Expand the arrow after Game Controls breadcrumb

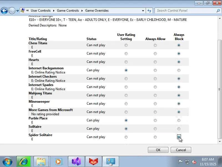click(x=82, y=11)
